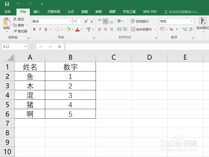Switch to the 审阅 tab
The width and height of the screenshot is (209, 157).
tap(98, 12)
